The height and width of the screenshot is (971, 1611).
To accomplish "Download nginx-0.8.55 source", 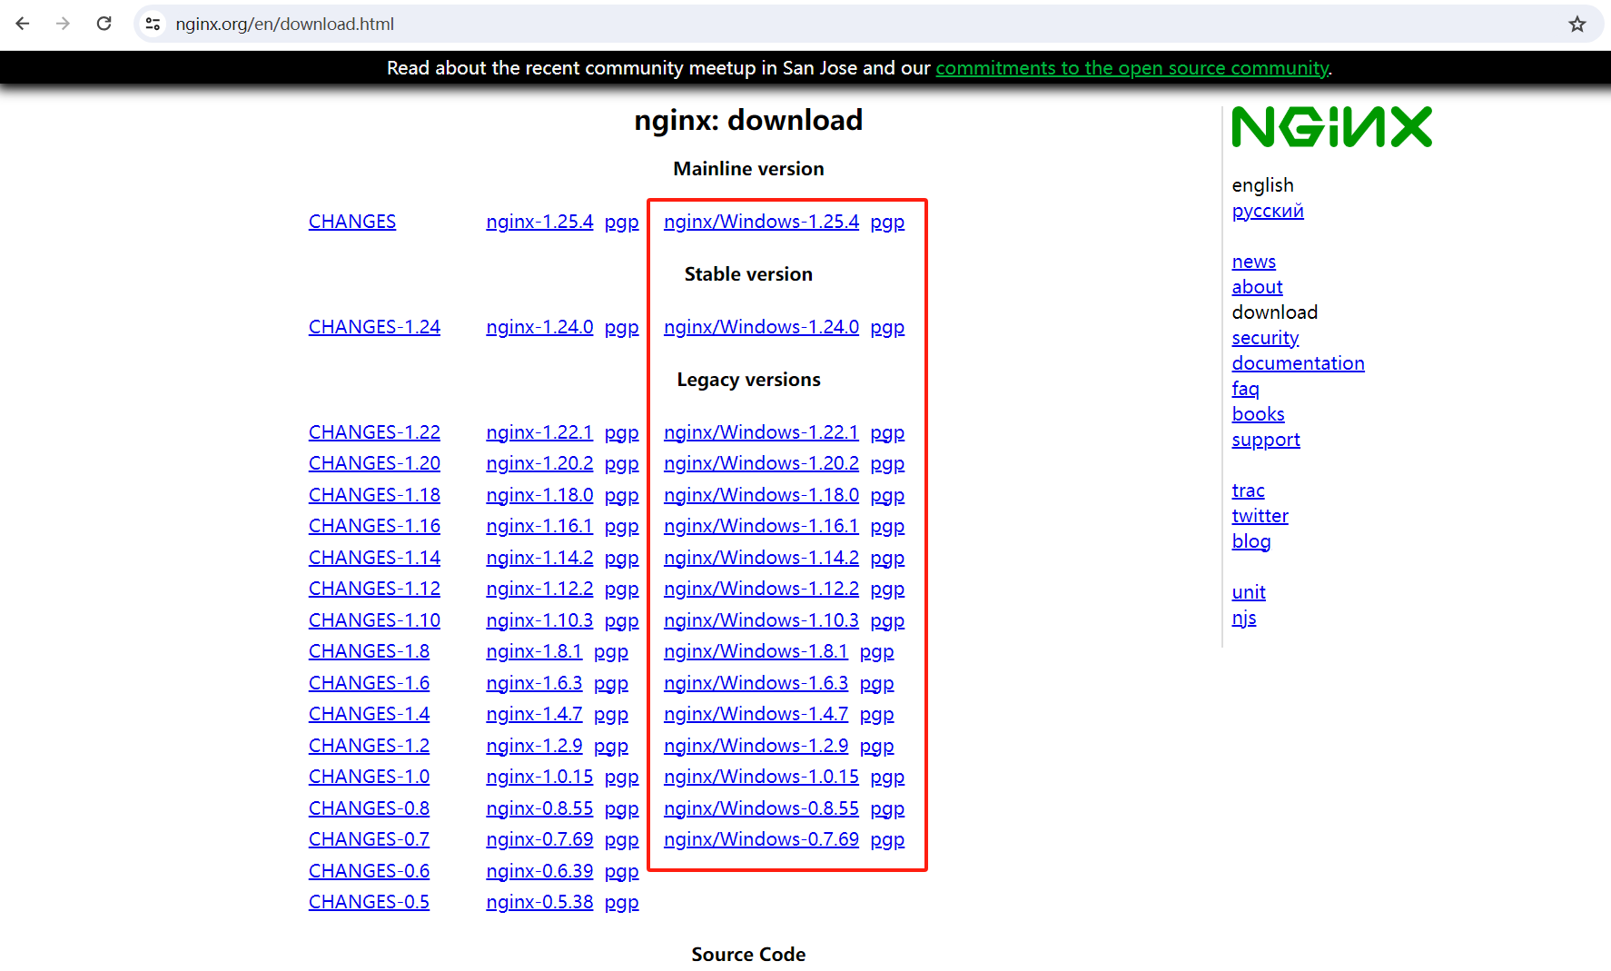I will tap(539, 808).
